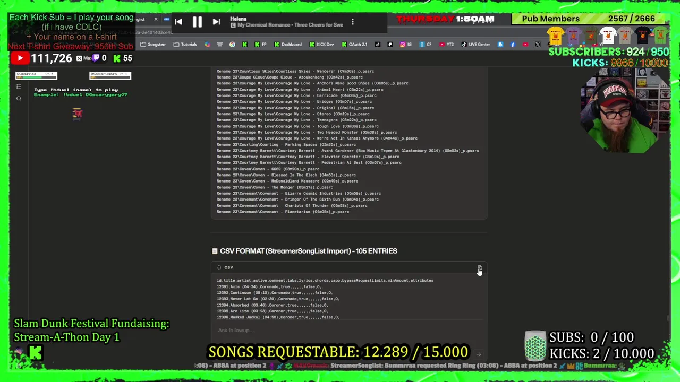The width and height of the screenshot is (680, 382).
Task: Click the Rename line Coven - McDonaldland Massacre
Action: [x=287, y=181]
